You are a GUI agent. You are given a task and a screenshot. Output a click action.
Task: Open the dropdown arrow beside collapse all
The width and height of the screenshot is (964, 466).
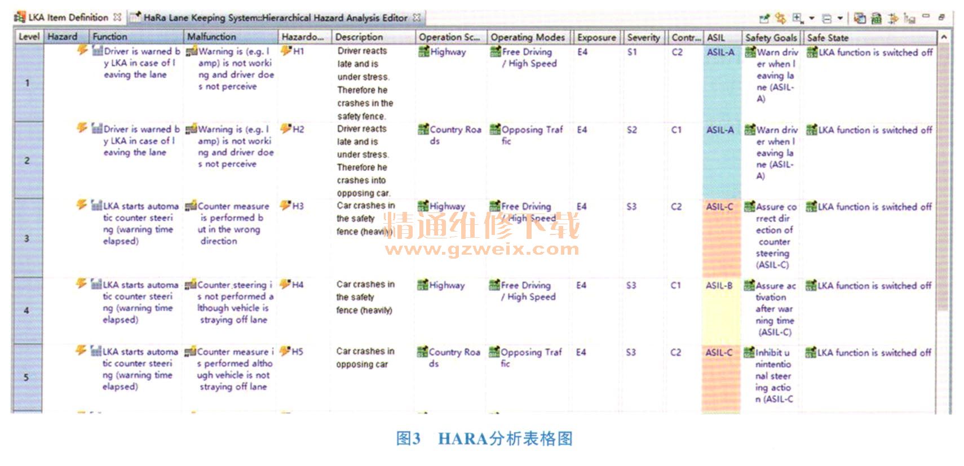[x=840, y=18]
